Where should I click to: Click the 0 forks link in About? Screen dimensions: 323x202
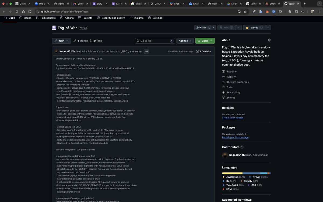click(229, 98)
